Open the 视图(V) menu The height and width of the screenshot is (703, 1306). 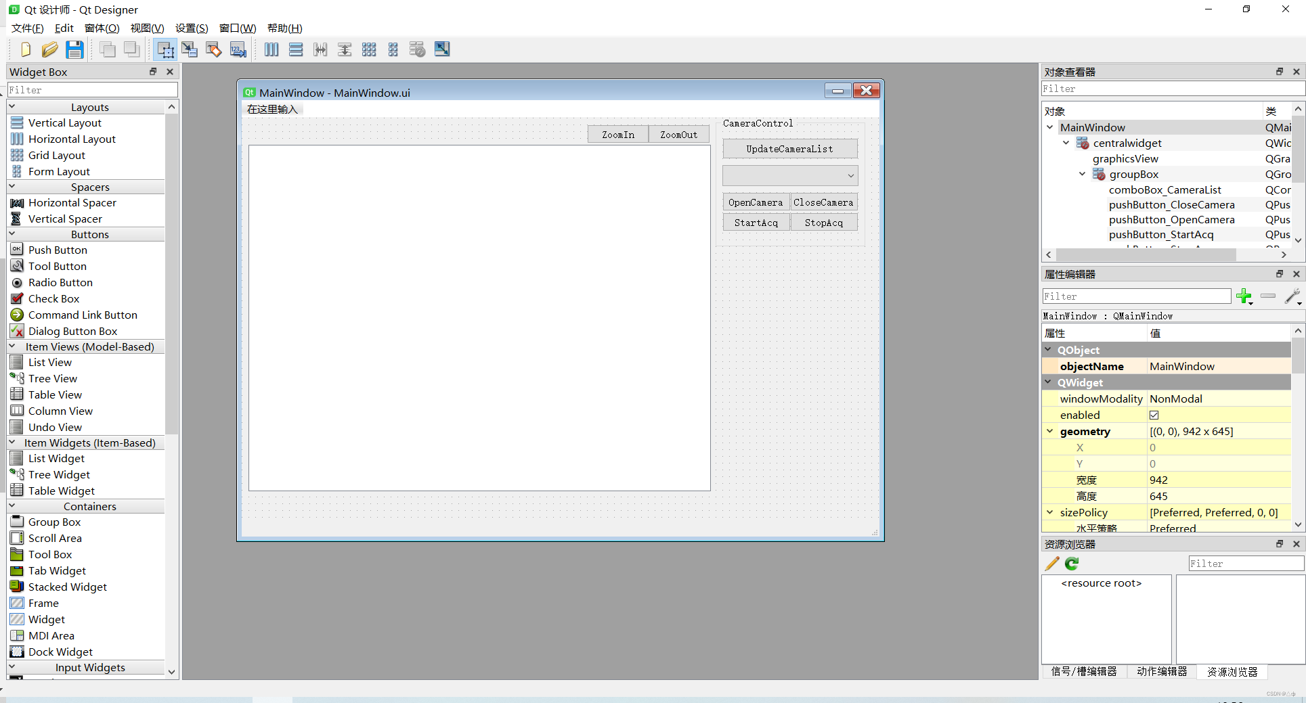tap(148, 28)
